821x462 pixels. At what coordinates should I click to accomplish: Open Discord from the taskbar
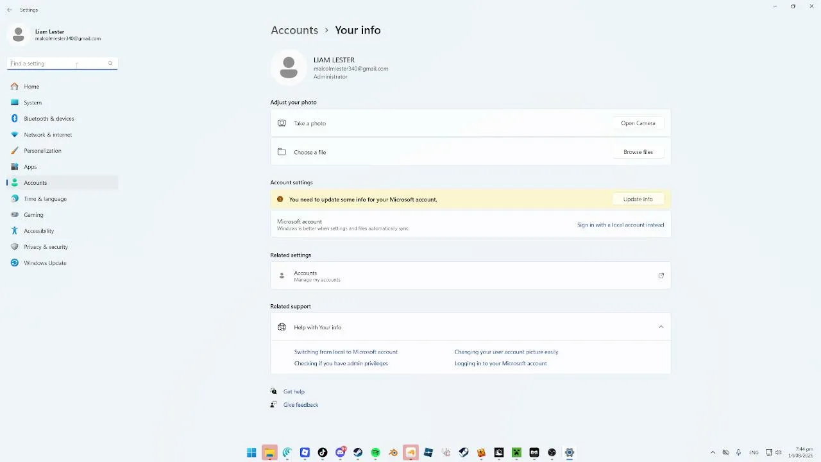[341, 452]
